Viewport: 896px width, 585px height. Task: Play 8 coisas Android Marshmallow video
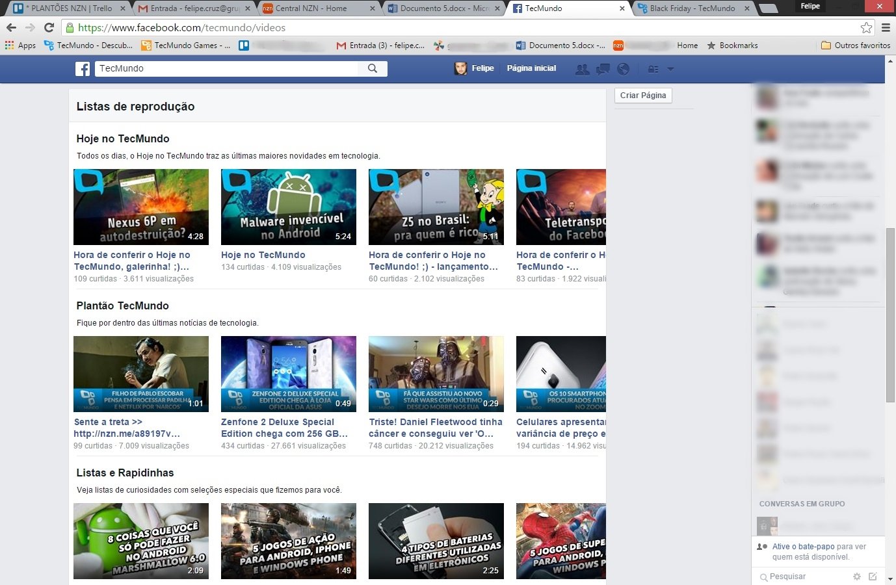[x=141, y=541]
